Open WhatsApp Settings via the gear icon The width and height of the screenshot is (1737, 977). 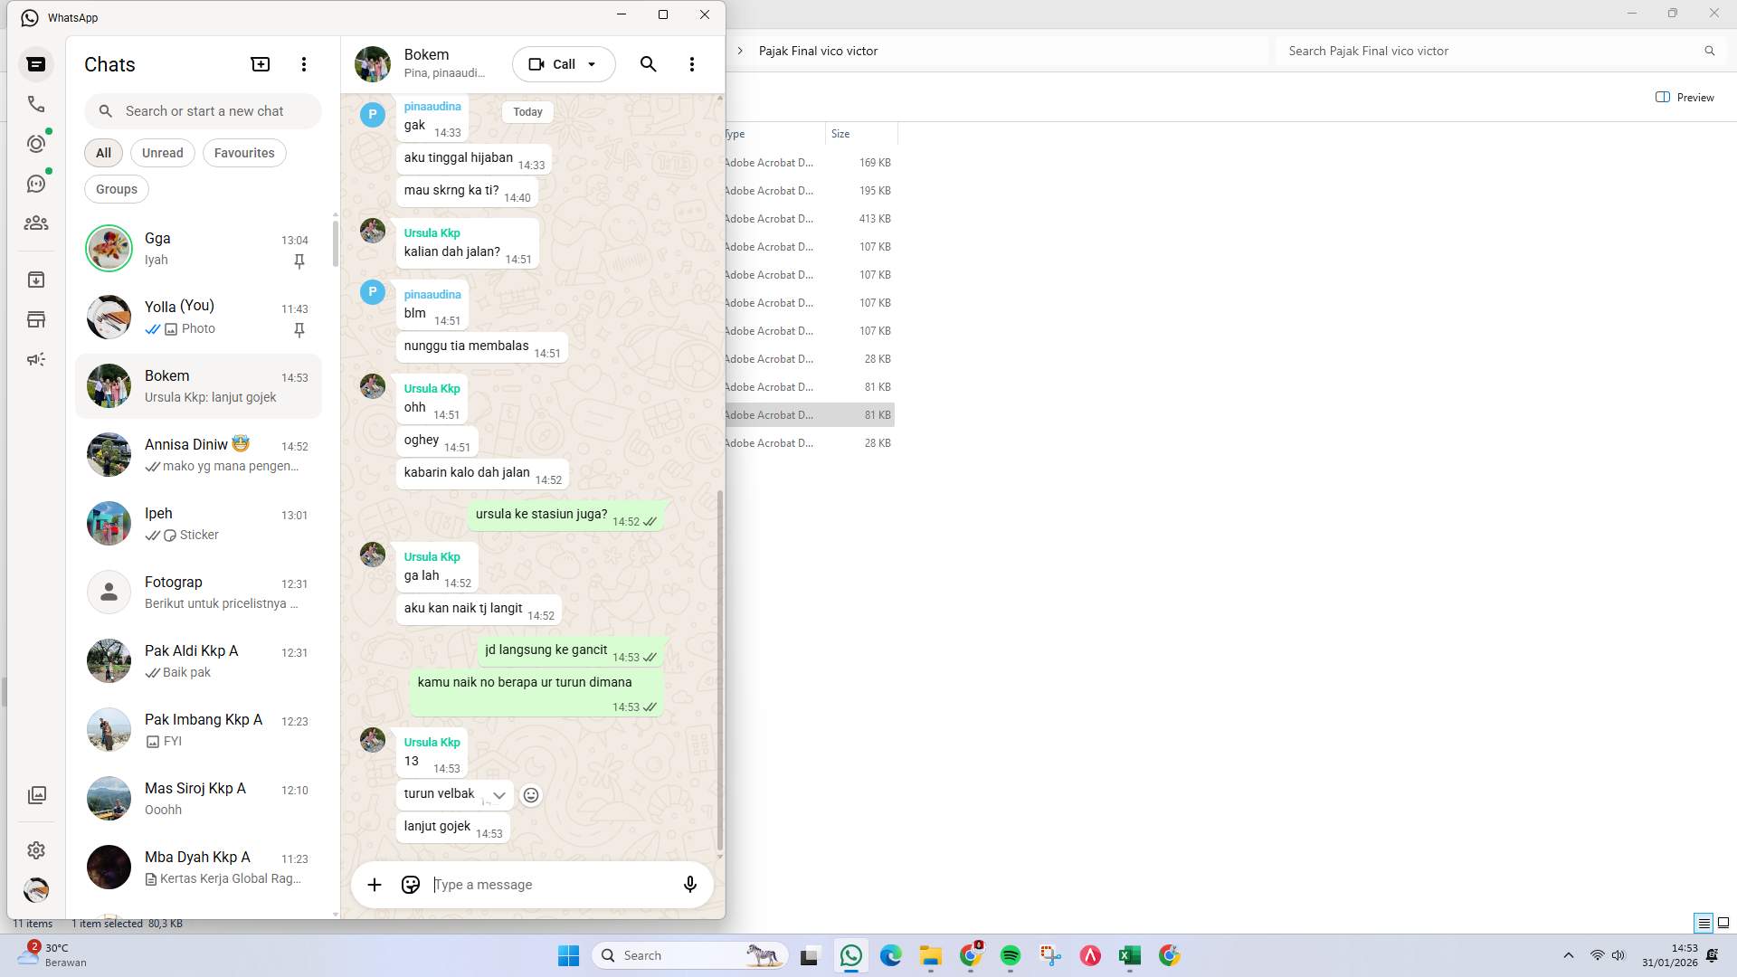point(36,849)
